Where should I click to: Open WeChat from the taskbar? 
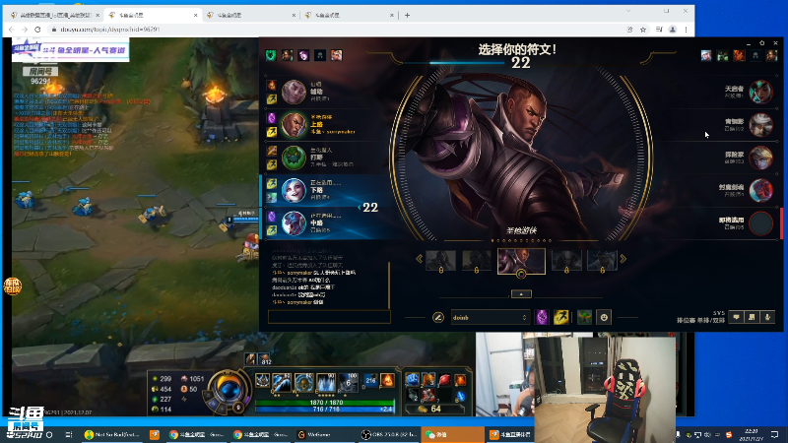(452, 434)
